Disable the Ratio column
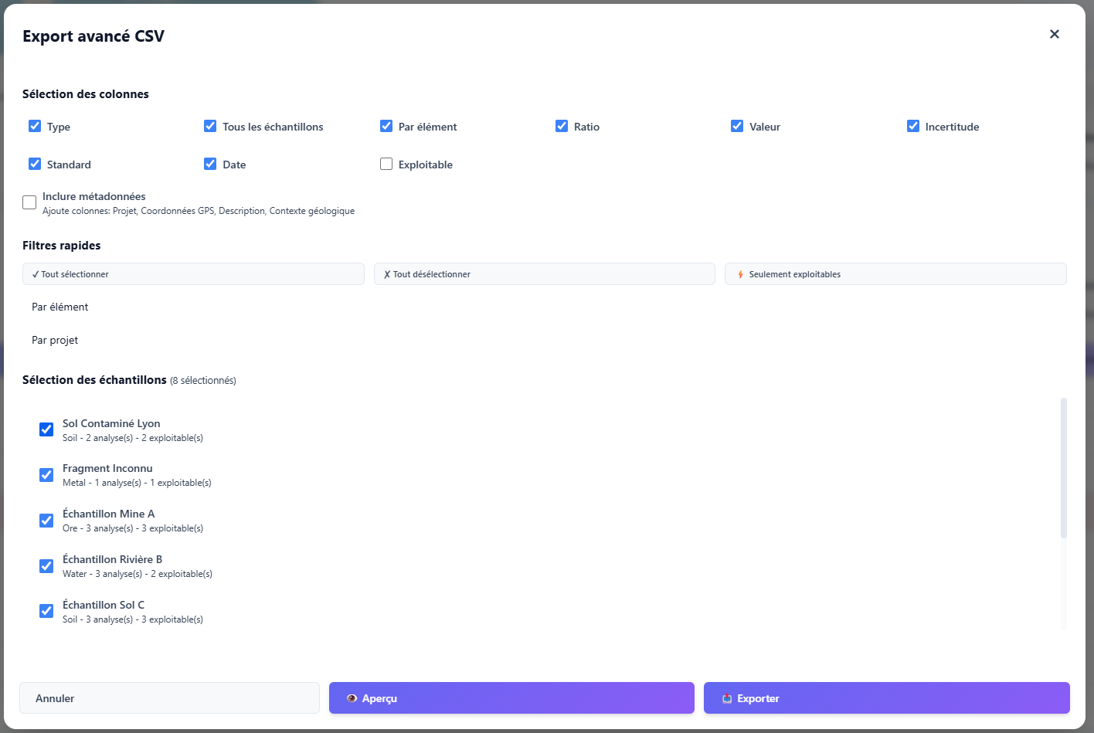 point(562,125)
